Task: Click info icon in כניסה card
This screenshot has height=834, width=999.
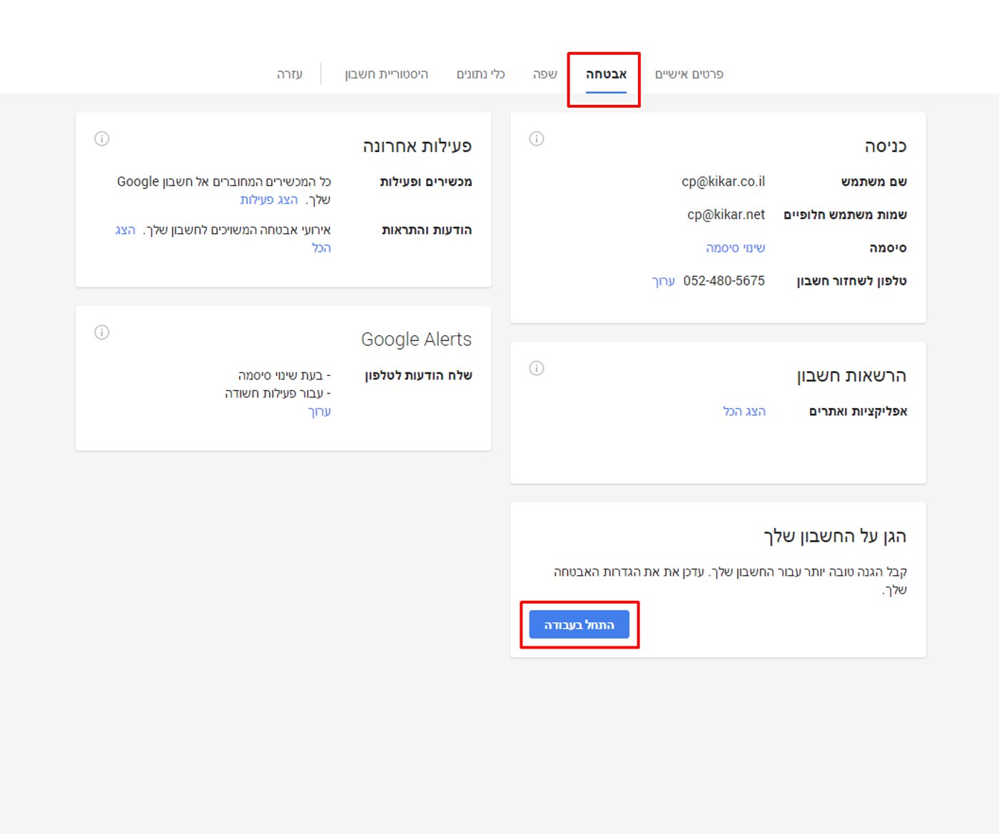Action: pos(537,138)
